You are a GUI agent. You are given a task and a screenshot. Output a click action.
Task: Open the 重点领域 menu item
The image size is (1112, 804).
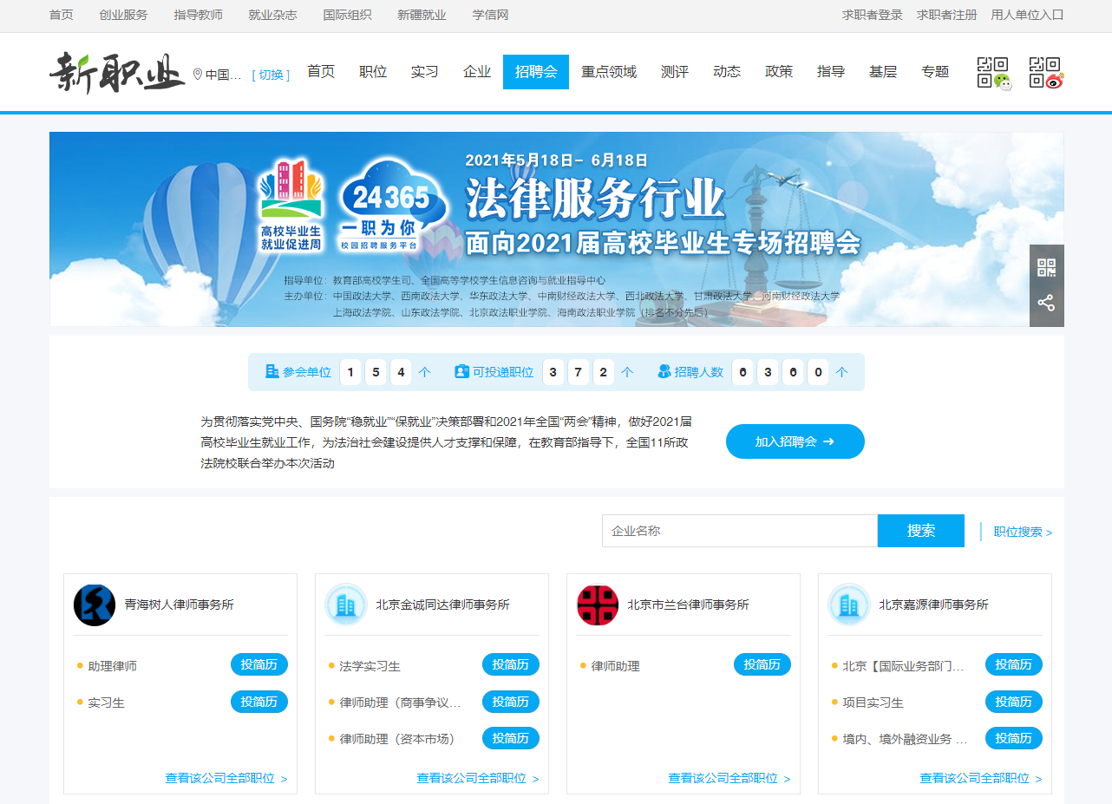click(x=609, y=72)
